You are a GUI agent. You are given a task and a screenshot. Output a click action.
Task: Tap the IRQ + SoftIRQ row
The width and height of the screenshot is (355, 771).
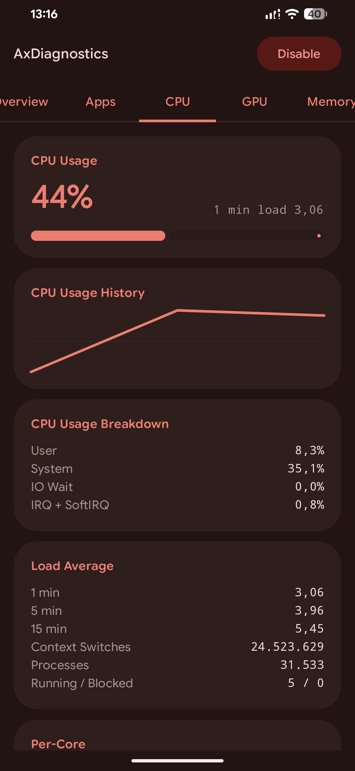pos(177,505)
